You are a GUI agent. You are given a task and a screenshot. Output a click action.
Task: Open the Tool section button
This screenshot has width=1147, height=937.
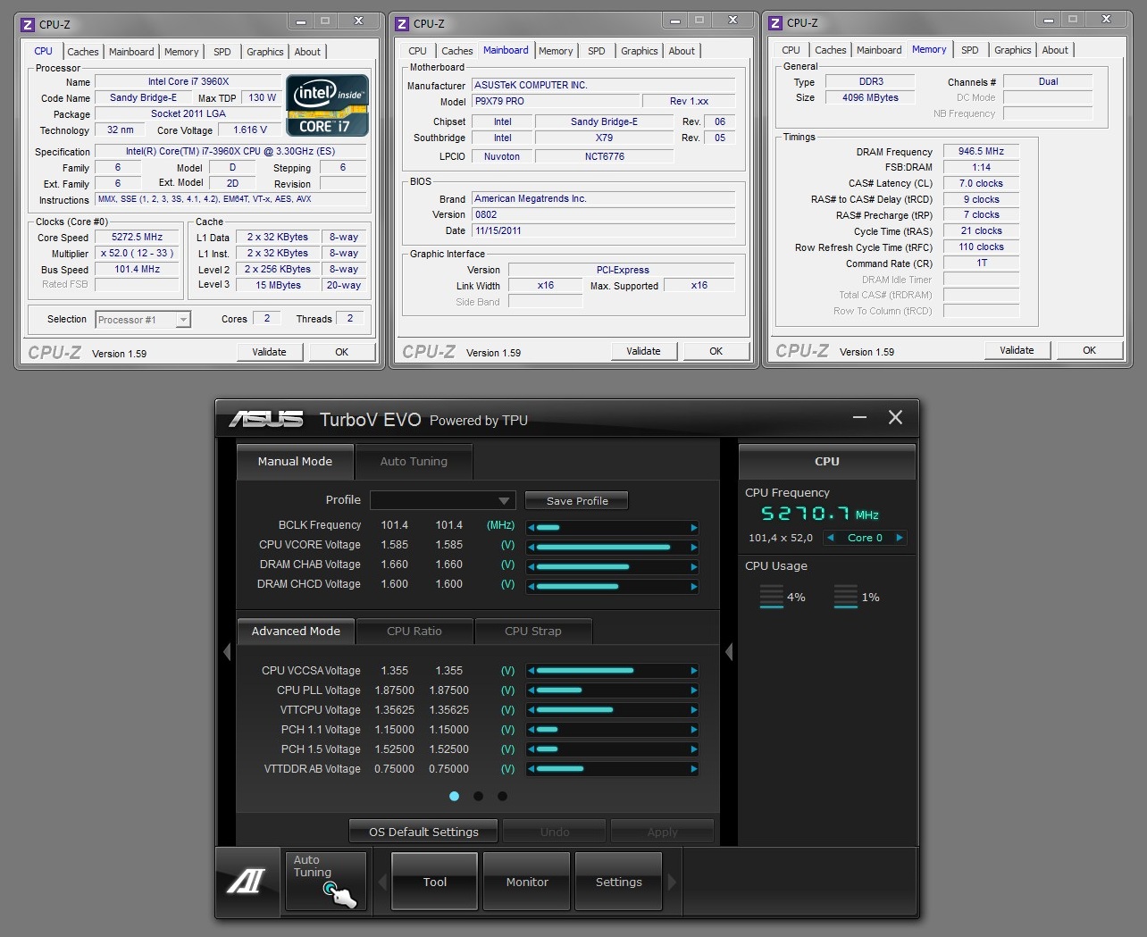click(435, 882)
